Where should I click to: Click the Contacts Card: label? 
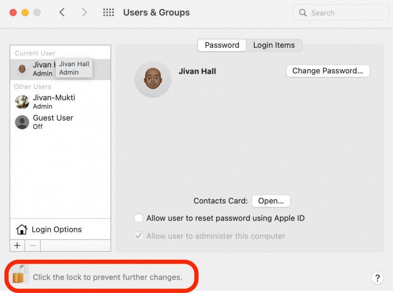click(221, 201)
